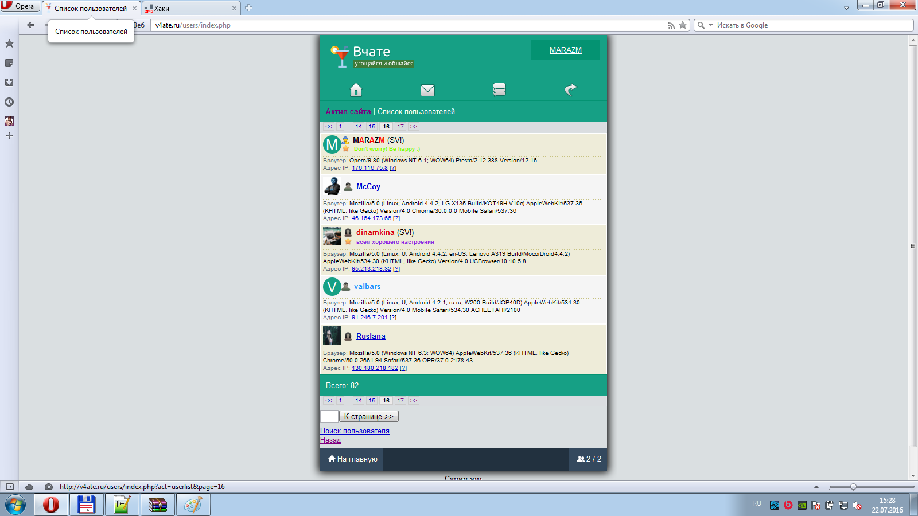The image size is (918, 516).
Task: Open the notes icon in Opera sidebar
Action: [9, 63]
